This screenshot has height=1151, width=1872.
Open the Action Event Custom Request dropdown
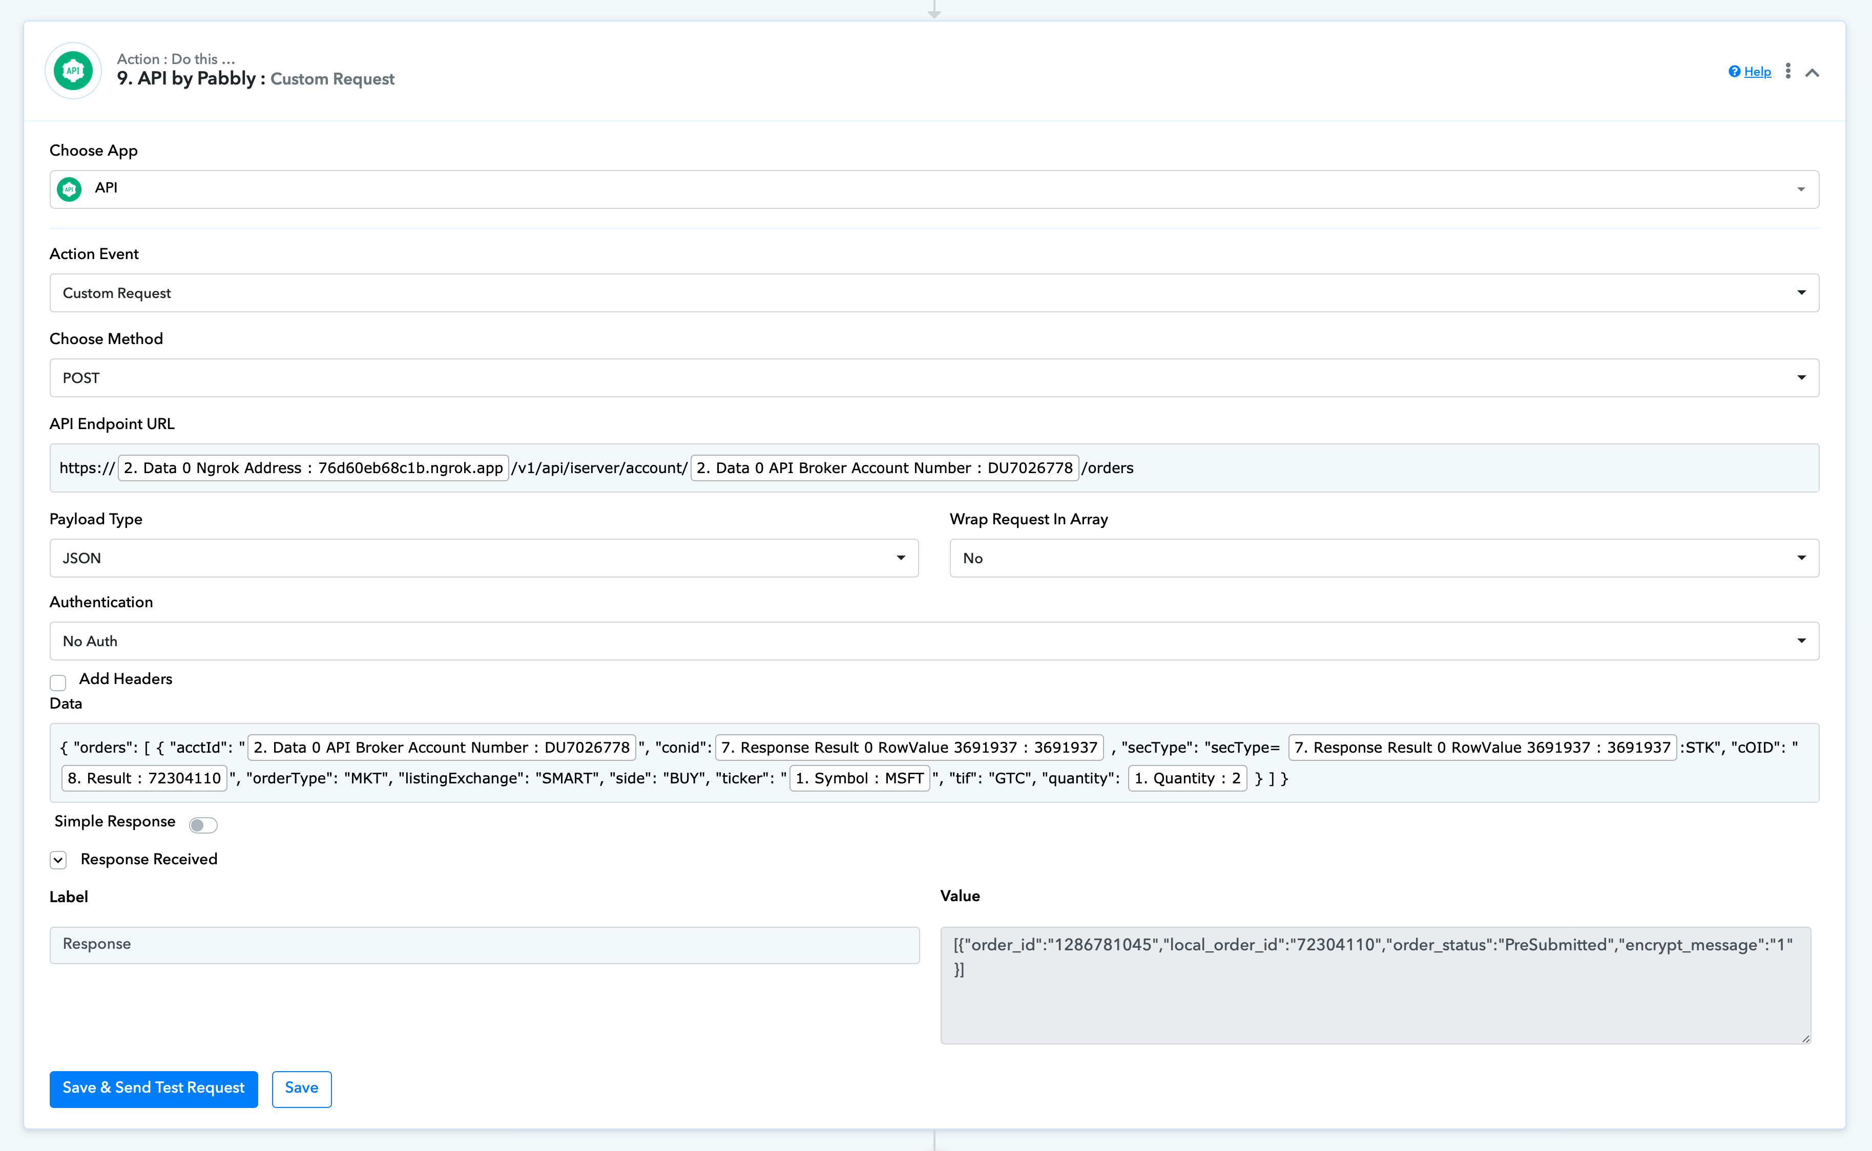point(934,292)
